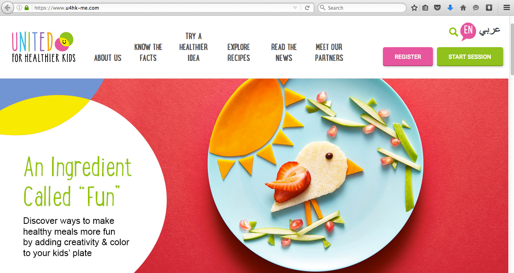Image resolution: width=514 pixels, height=273 pixels.
Task: Bookmark this page with the star icon
Action: [x=414, y=8]
